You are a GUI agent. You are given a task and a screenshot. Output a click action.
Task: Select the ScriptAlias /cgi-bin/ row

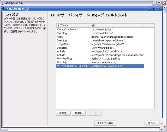point(100,44)
